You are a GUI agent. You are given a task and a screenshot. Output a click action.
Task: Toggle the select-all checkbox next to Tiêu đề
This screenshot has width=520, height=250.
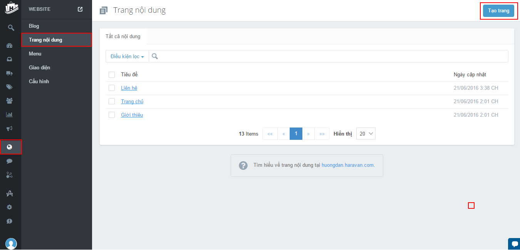[112, 74]
